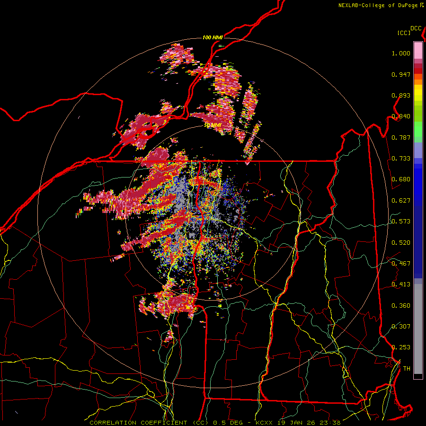Select the 0.787 scale value
This screenshot has width=426, height=426.
[x=401, y=137]
